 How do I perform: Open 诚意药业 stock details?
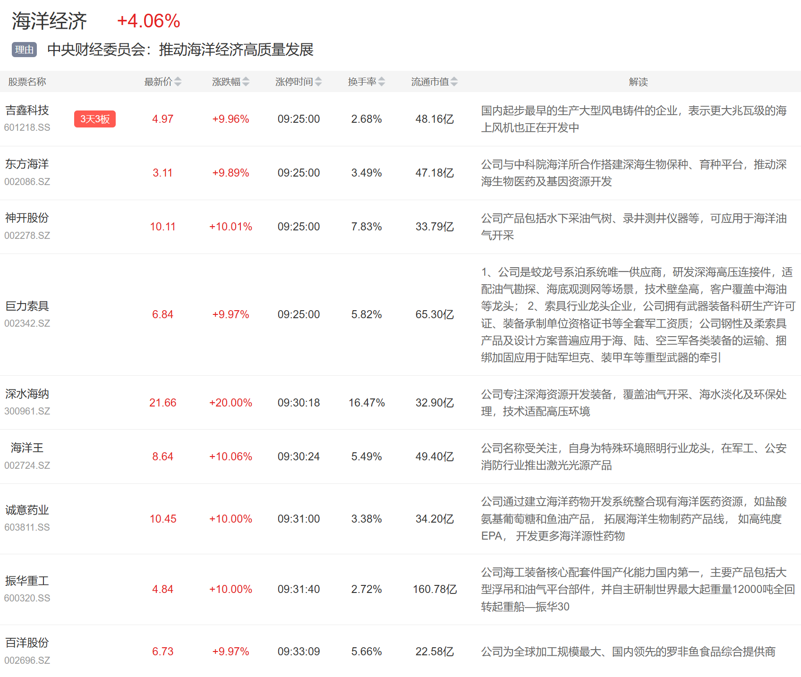pyautogui.click(x=27, y=510)
